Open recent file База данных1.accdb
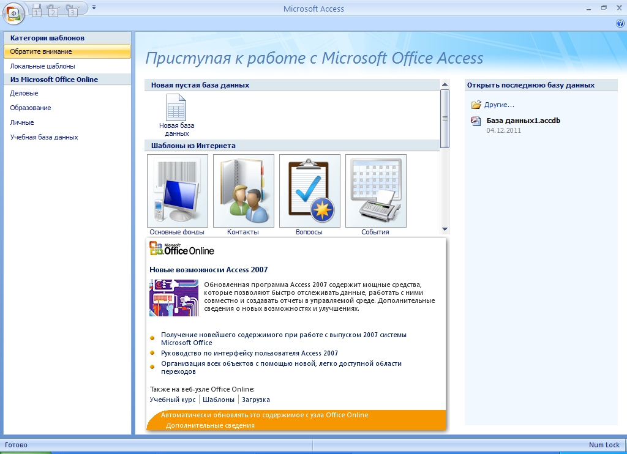 (x=523, y=121)
